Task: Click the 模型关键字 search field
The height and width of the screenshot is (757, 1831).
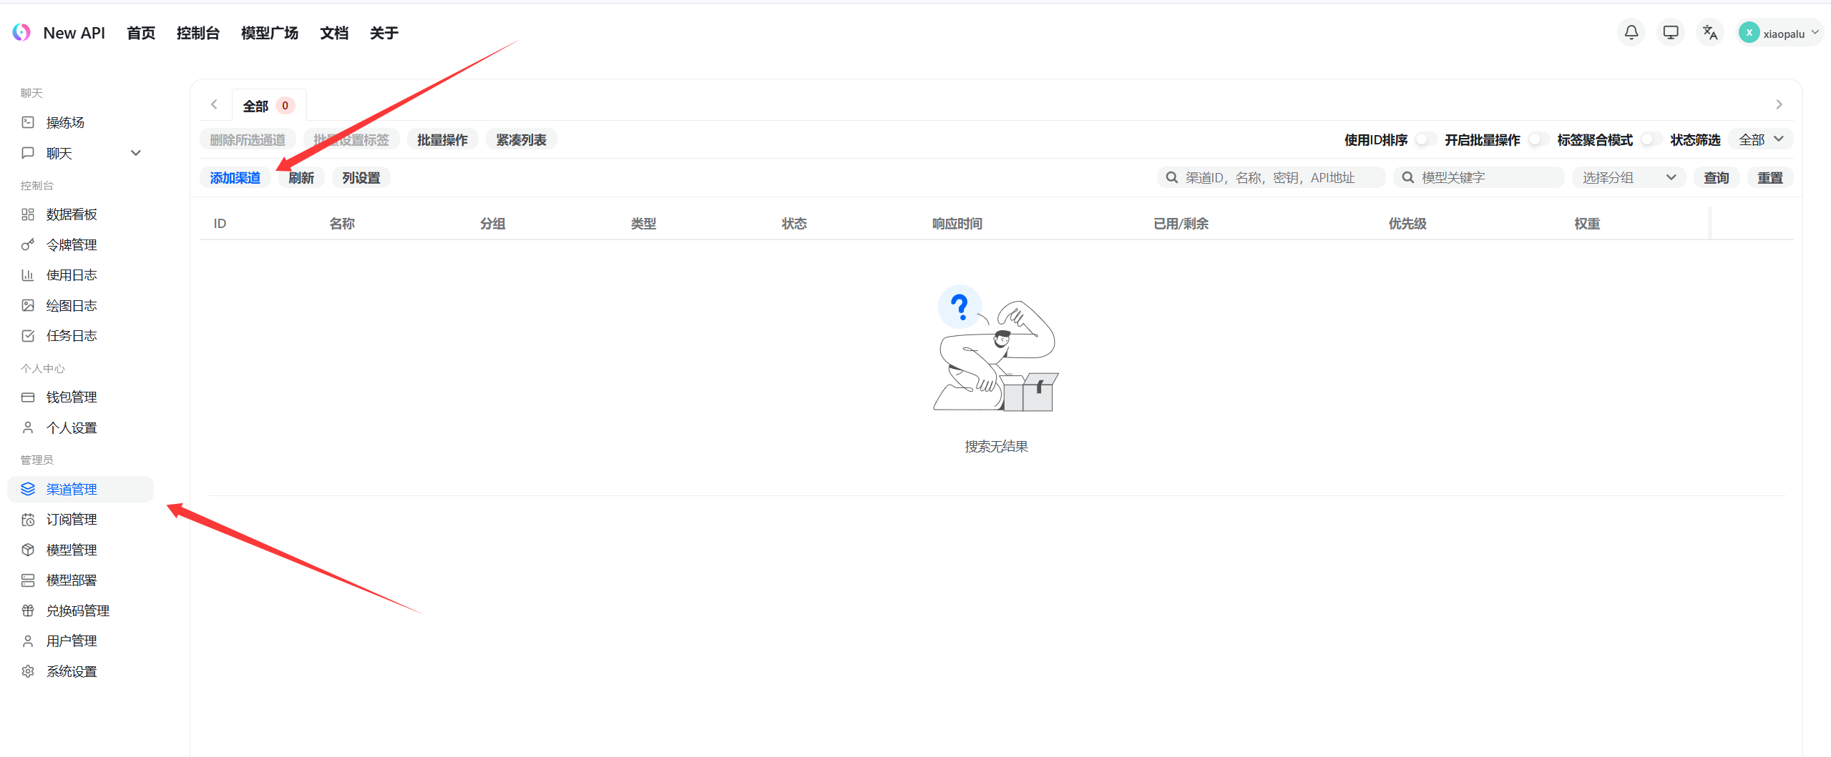Action: pos(1485,178)
